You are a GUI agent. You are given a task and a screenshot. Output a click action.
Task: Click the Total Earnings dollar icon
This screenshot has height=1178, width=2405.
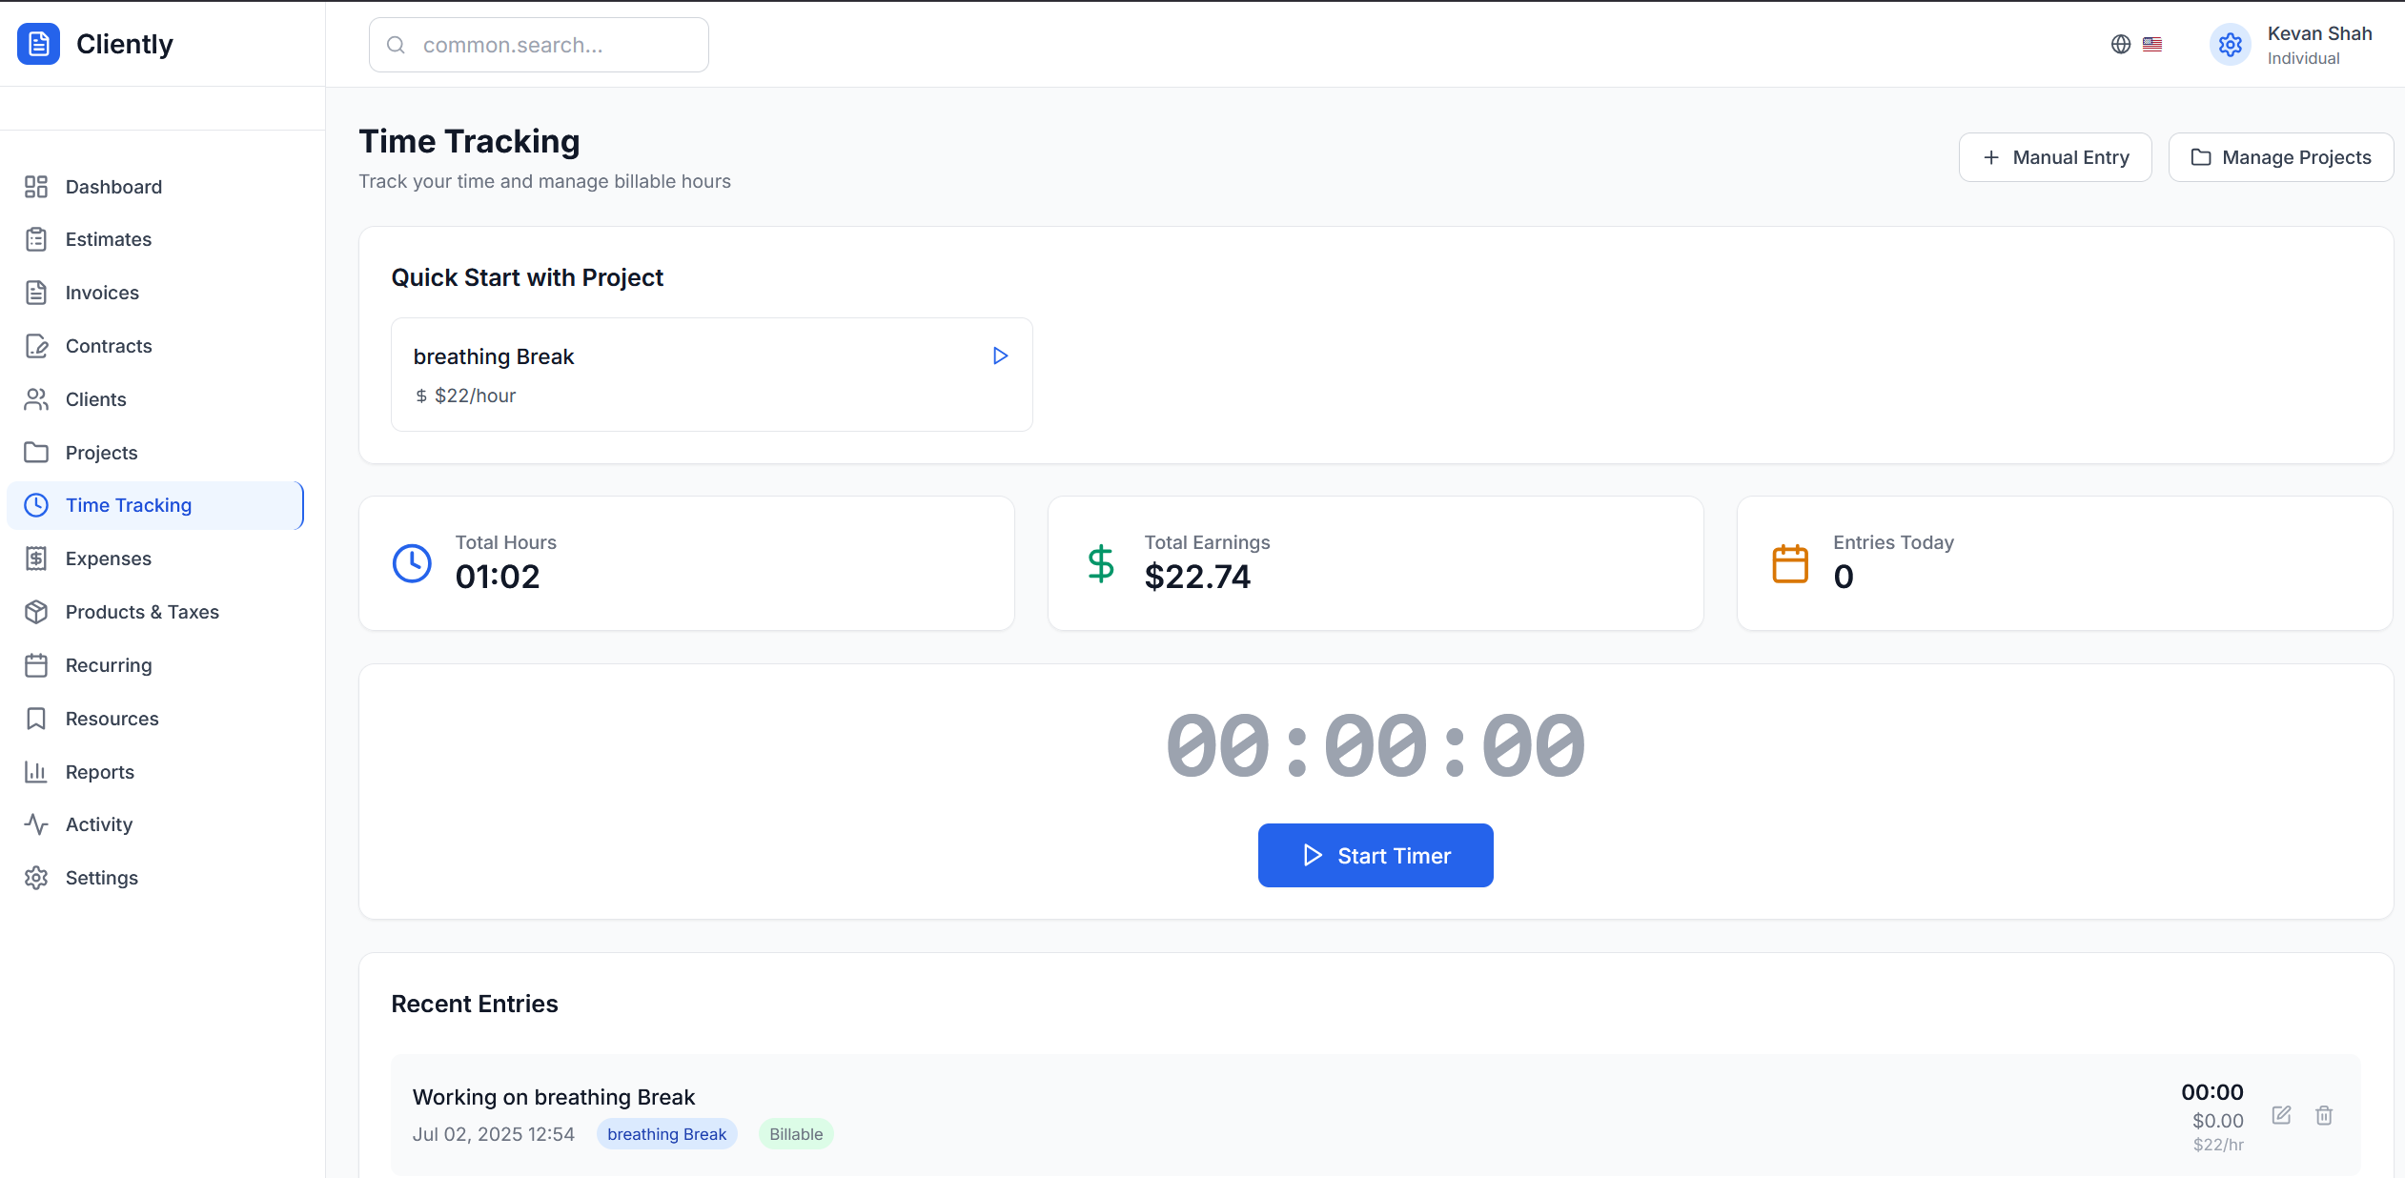1101,563
